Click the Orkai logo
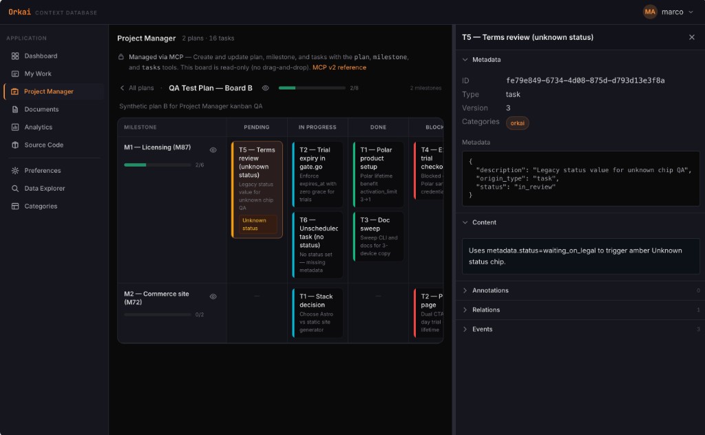The width and height of the screenshot is (705, 435). [20, 12]
